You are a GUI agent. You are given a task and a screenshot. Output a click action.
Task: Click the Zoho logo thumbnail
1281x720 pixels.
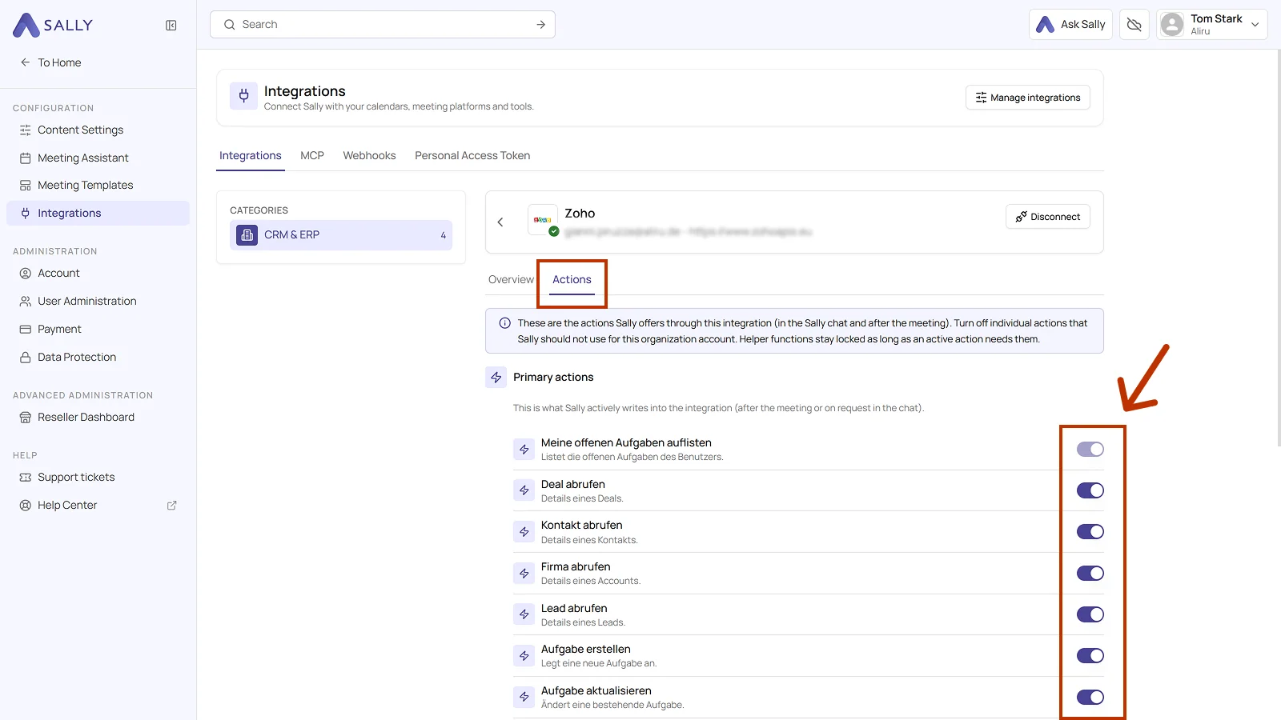pos(543,220)
